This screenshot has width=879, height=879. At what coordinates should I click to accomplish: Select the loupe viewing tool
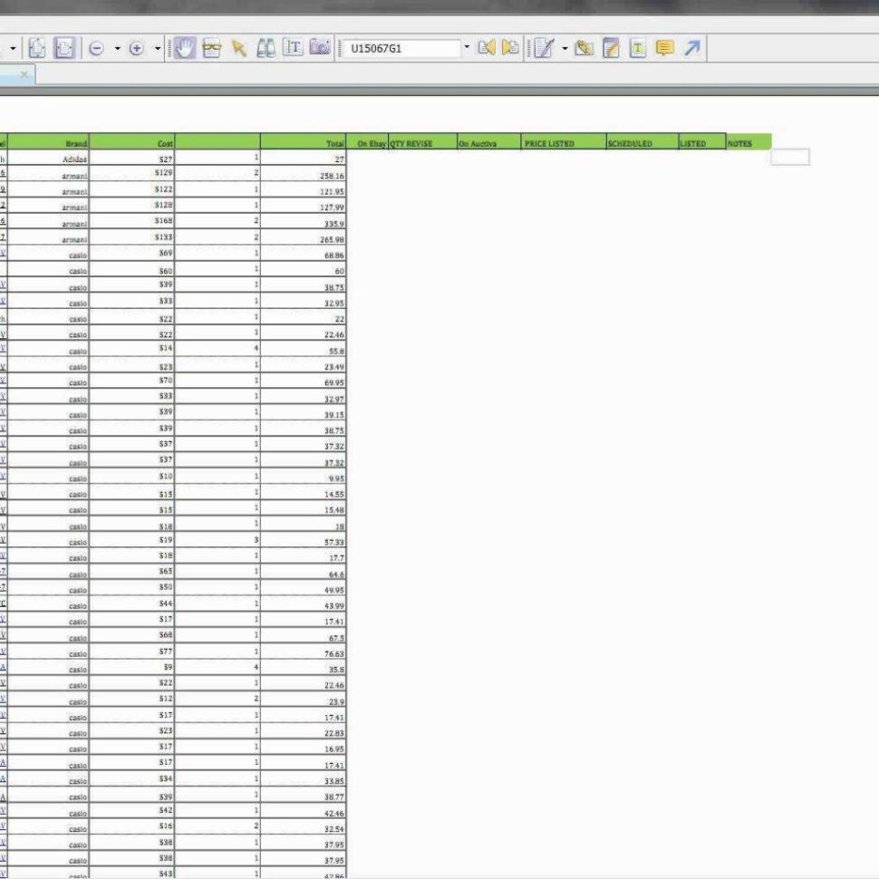pos(213,47)
